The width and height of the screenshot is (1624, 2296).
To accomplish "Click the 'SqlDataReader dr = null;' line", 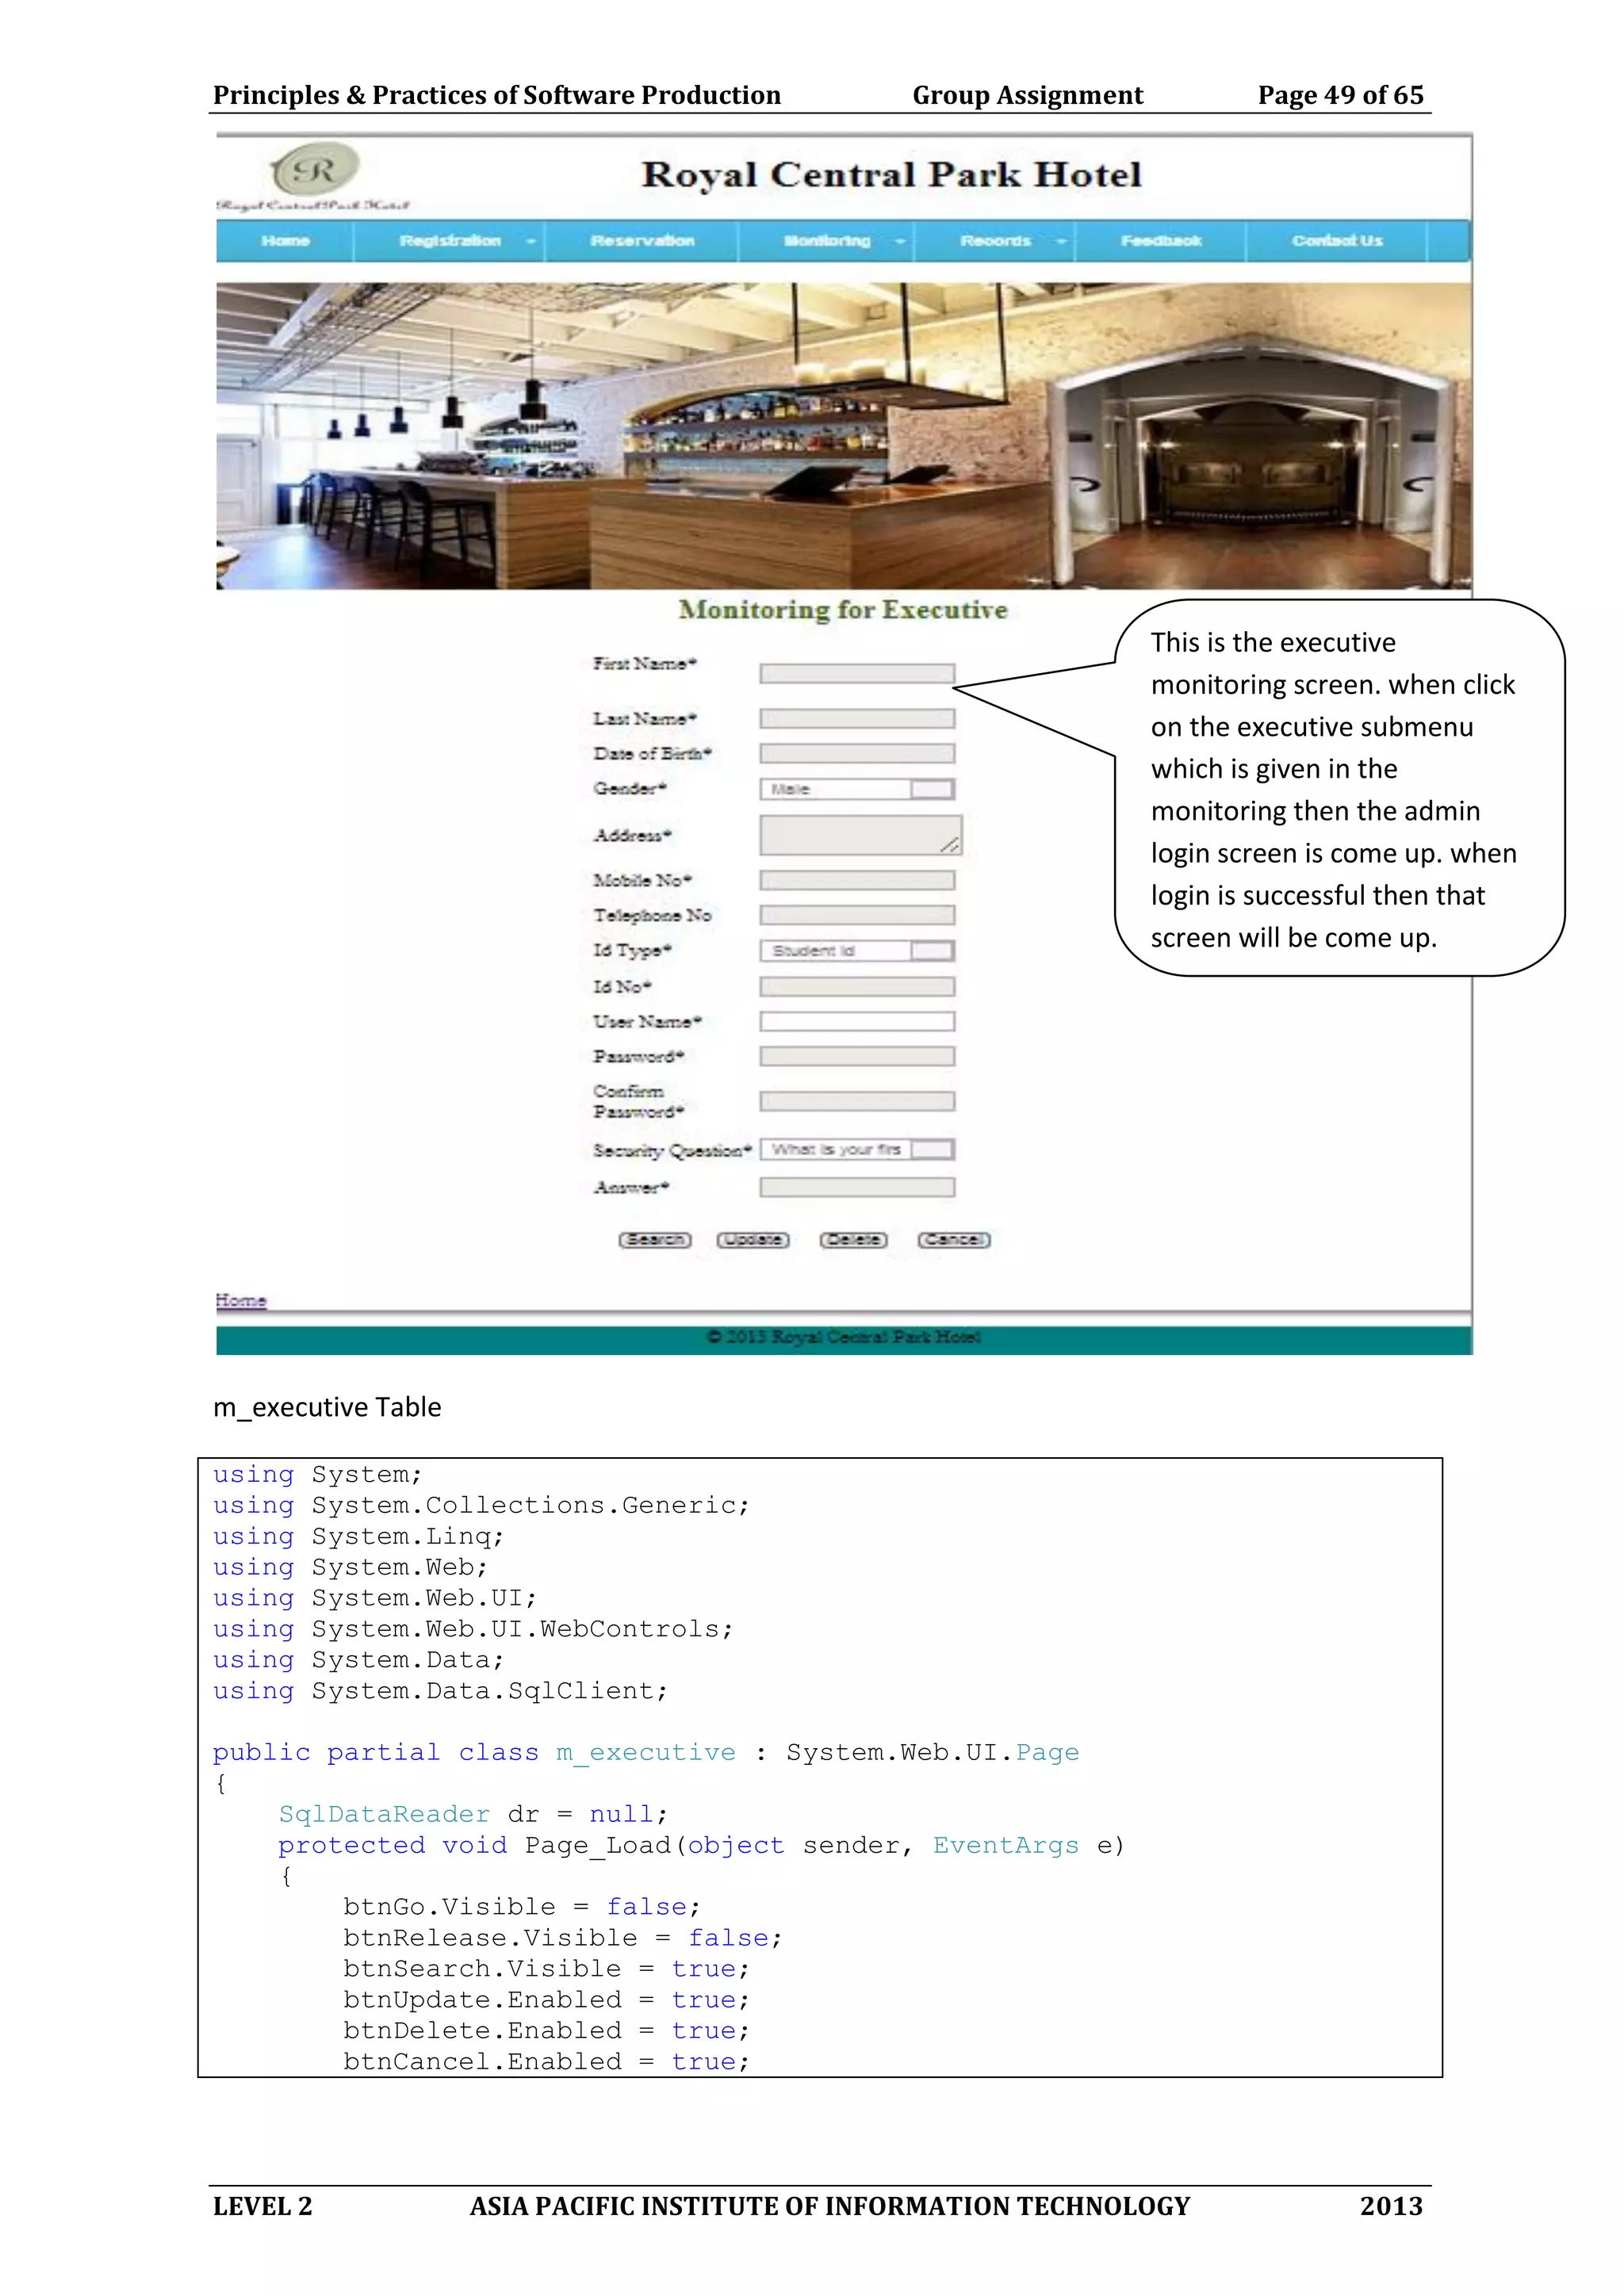I will point(473,1814).
